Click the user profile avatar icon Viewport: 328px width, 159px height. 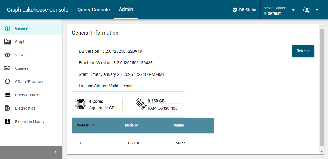(x=307, y=10)
